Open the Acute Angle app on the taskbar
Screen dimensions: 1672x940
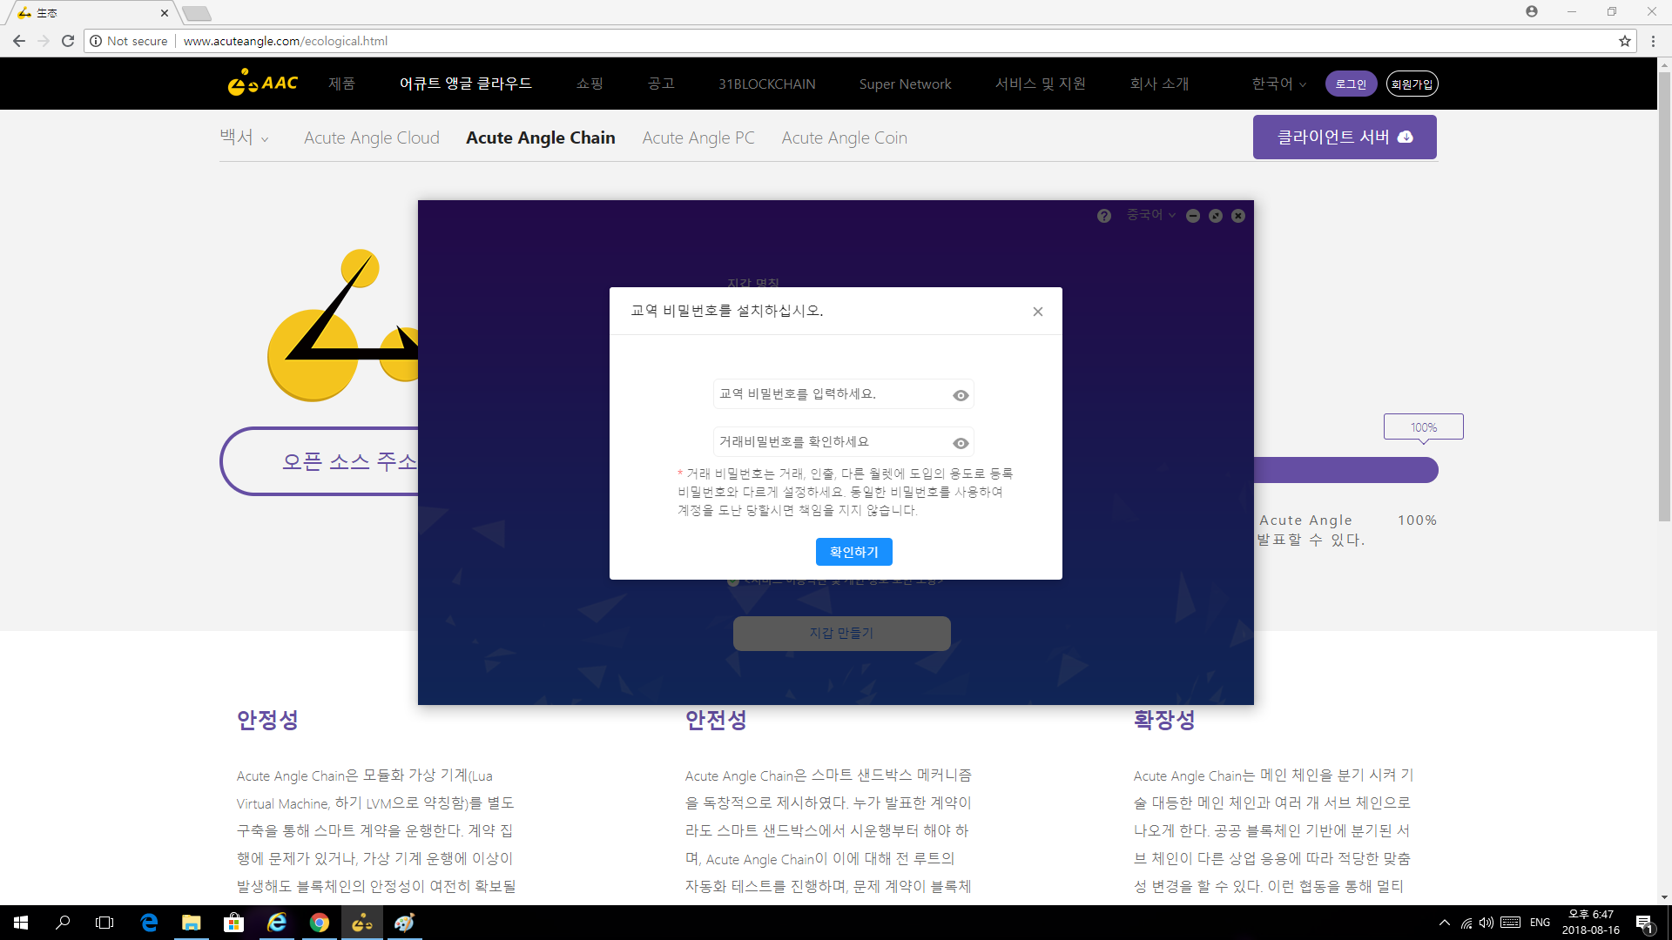click(x=361, y=923)
